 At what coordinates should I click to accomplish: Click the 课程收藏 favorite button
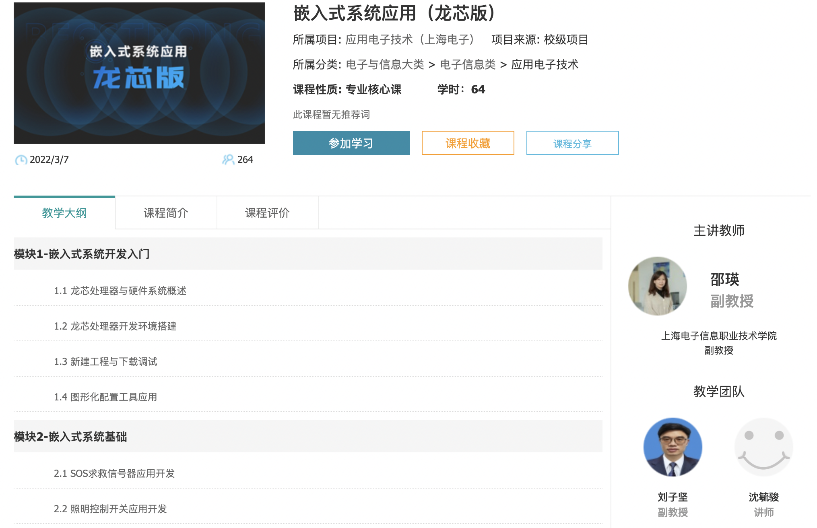[467, 143]
